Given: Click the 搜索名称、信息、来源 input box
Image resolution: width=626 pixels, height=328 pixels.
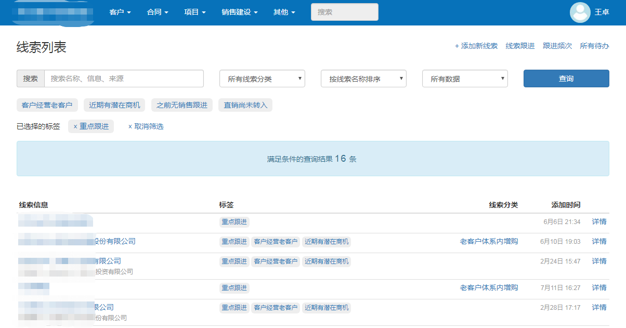Looking at the screenshot, I should [x=124, y=78].
